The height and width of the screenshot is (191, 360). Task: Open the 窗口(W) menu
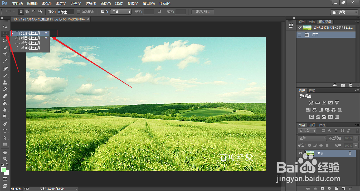pos(149,4)
